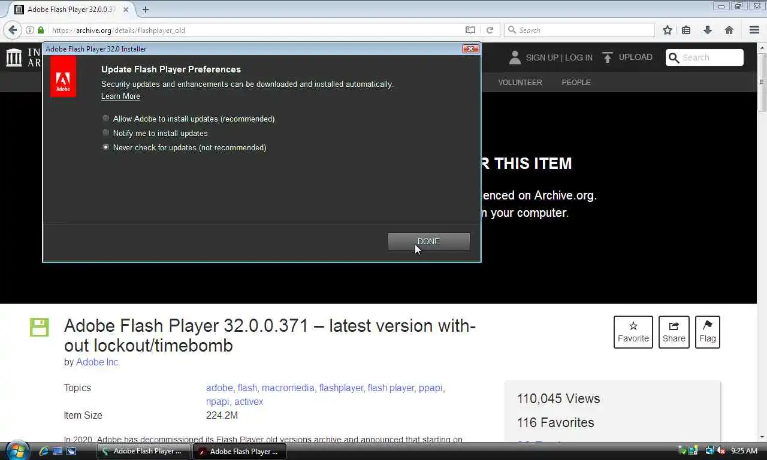
Task: Click Switch between windows quick launch icon
Action: [71, 451]
